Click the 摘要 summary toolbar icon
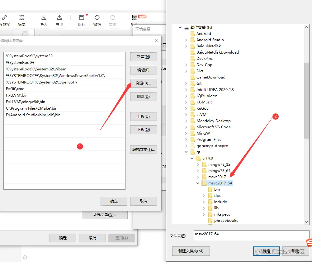The width and height of the screenshot is (312, 262). tap(22, 18)
